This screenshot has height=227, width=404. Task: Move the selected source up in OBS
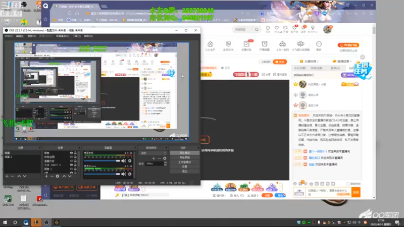(64, 176)
